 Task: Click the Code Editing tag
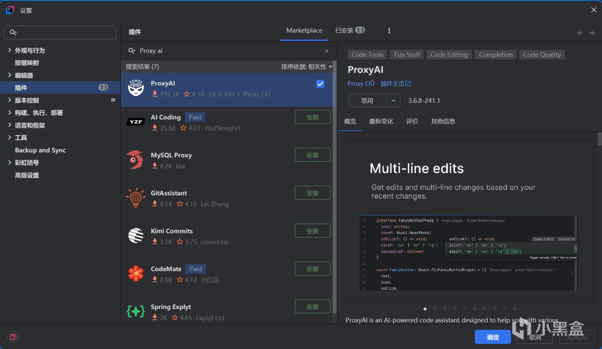449,54
